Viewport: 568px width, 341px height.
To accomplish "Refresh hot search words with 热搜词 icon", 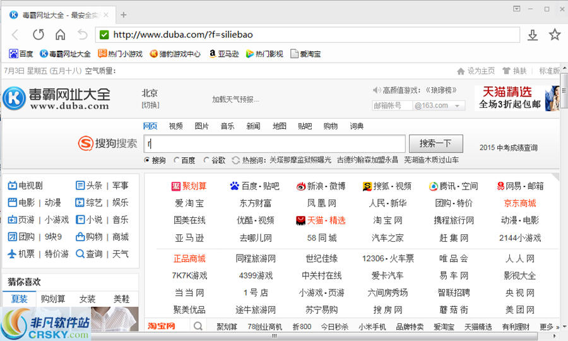I will 236,160.
